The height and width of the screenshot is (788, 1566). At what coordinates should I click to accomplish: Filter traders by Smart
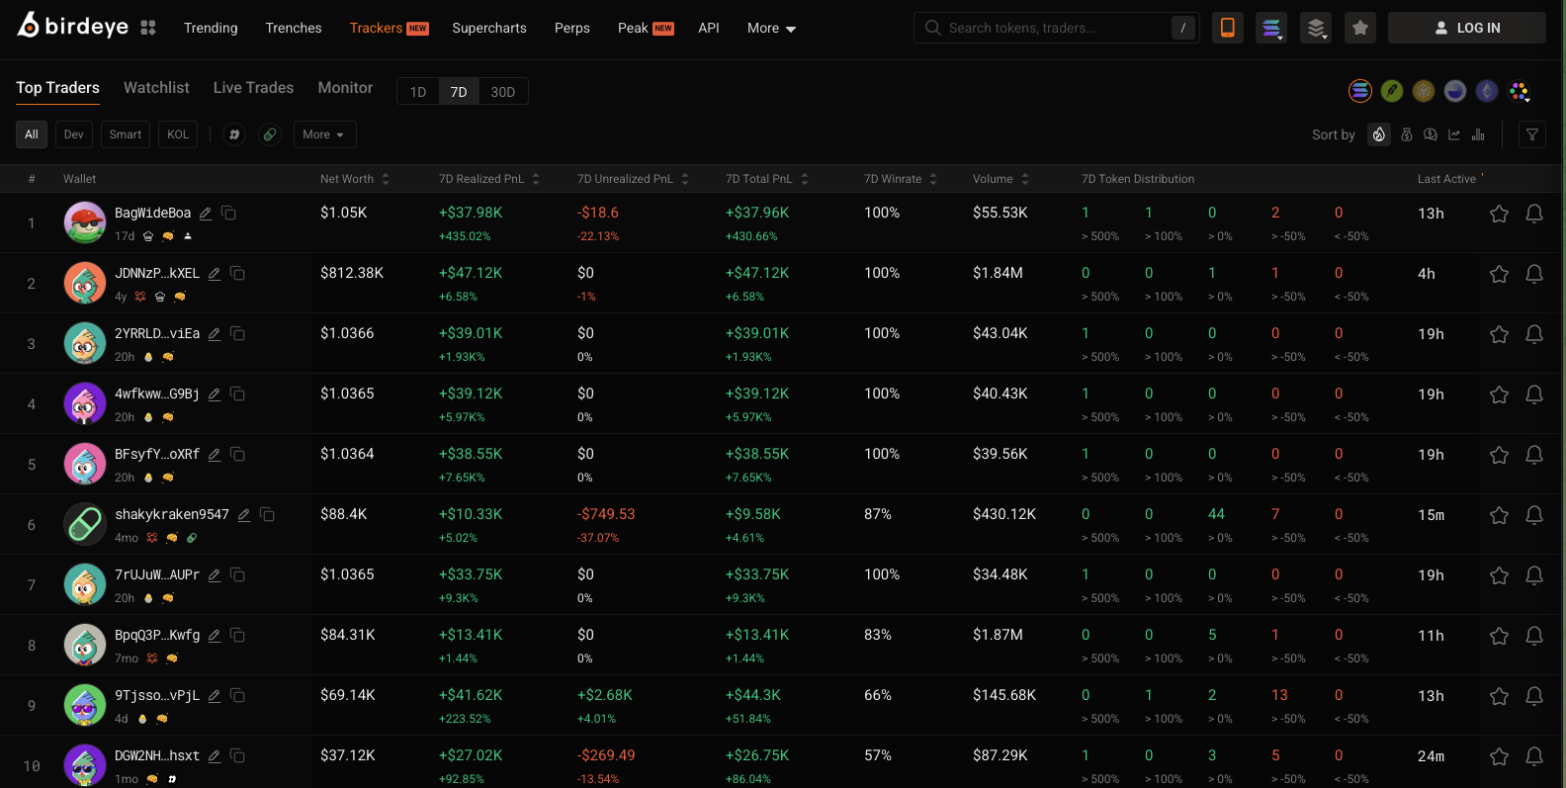126,134
